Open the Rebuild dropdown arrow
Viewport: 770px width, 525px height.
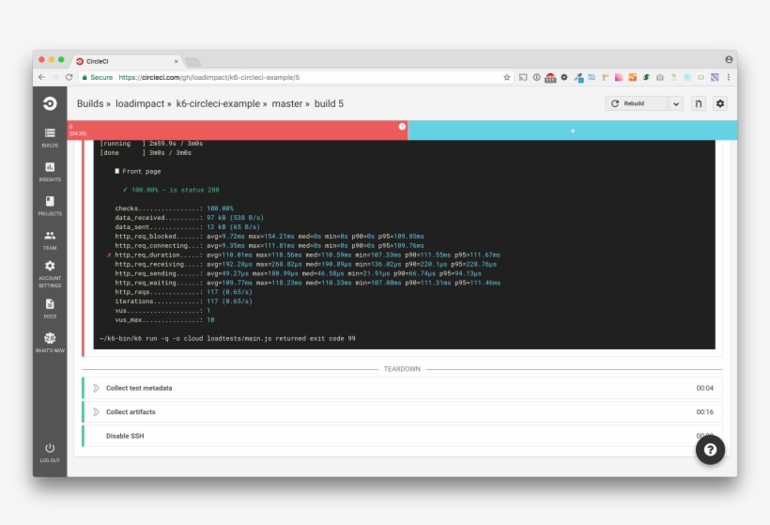coord(676,103)
